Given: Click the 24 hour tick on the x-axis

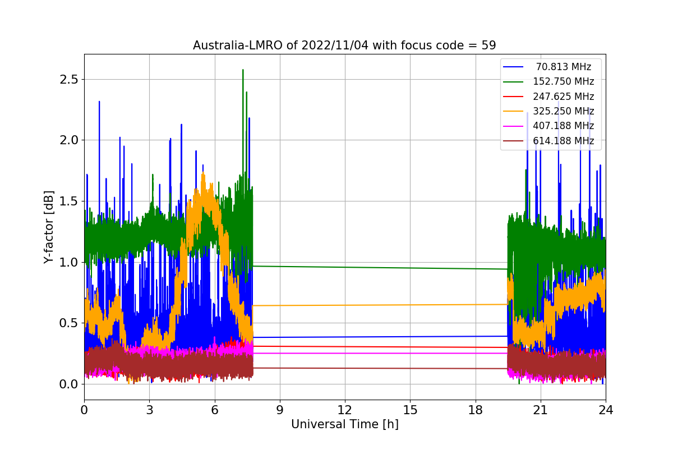Looking at the screenshot, I should pos(606,410).
